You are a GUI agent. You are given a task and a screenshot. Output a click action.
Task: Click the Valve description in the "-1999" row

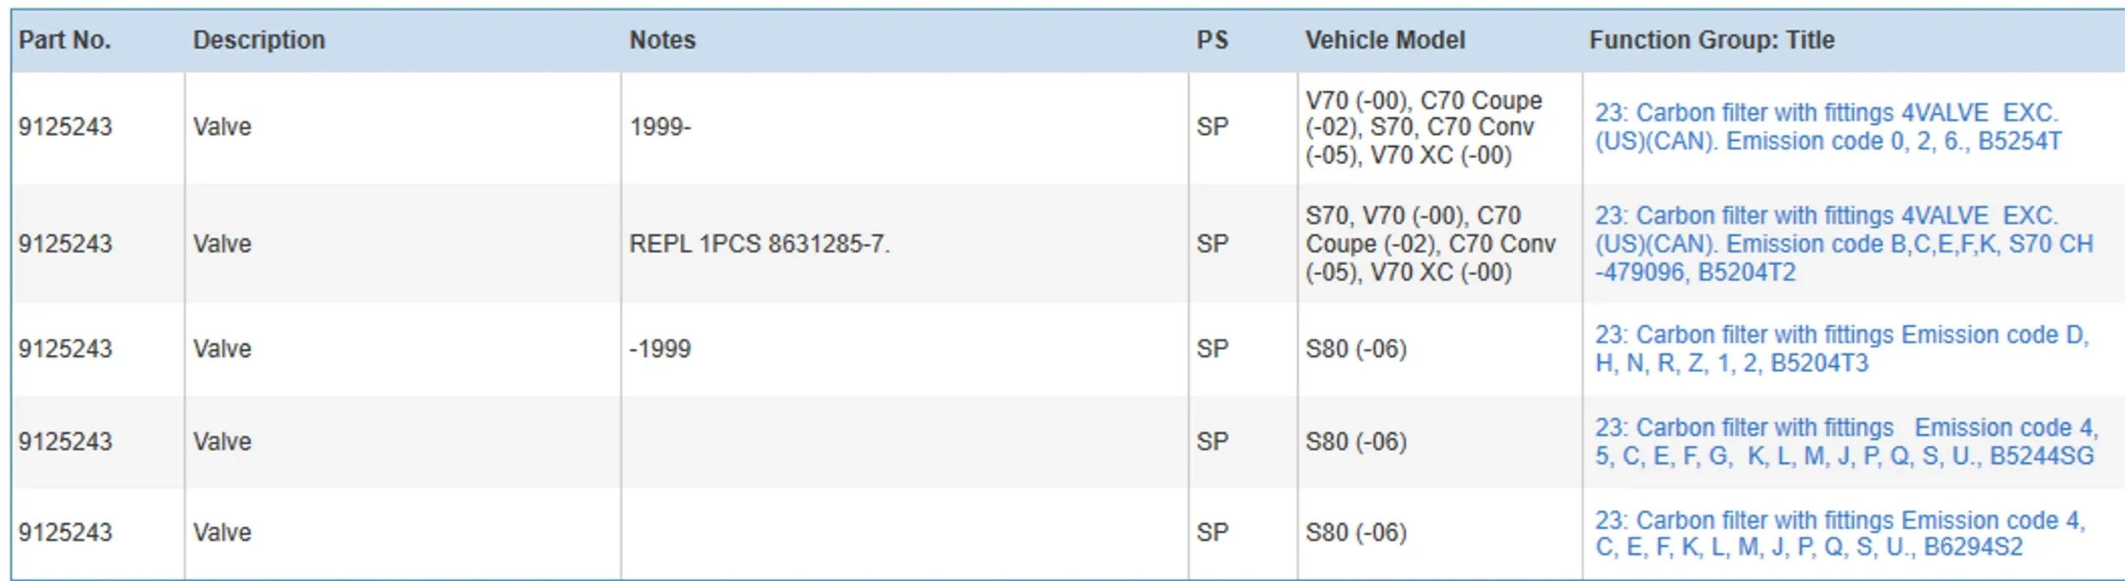(x=222, y=349)
